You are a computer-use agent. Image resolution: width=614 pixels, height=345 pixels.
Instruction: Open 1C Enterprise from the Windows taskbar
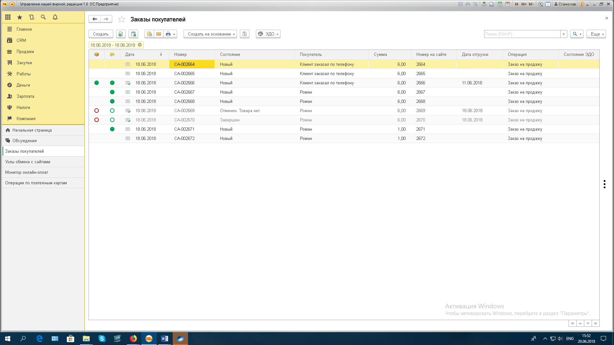[x=149, y=339]
